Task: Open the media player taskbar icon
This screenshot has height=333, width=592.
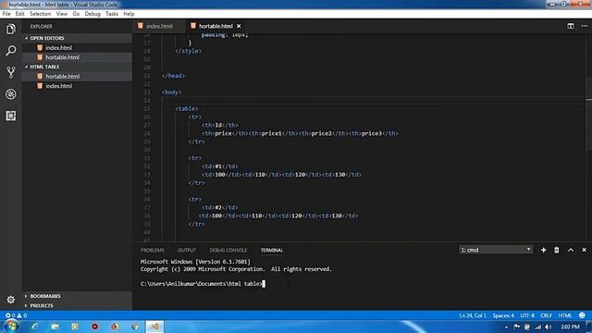Action: 75,327
